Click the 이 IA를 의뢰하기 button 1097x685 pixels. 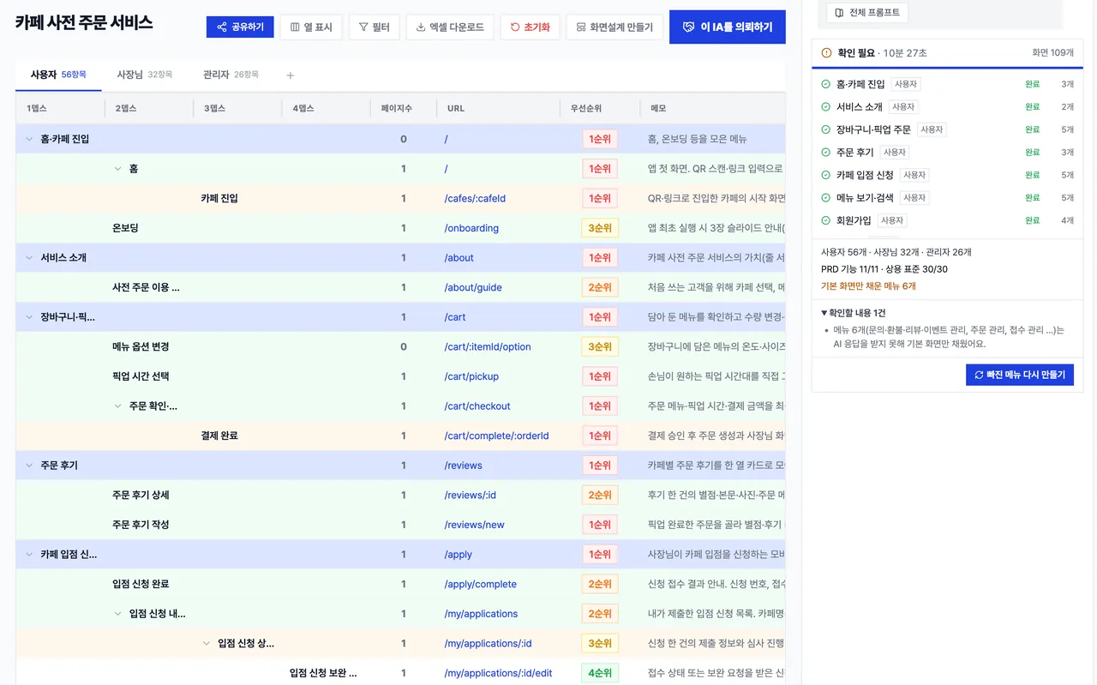coord(728,27)
